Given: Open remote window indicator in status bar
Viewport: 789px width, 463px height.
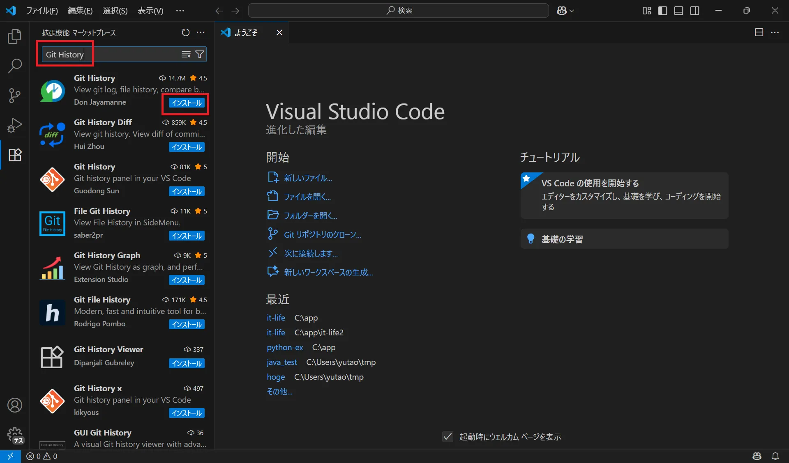Looking at the screenshot, I should pos(10,456).
